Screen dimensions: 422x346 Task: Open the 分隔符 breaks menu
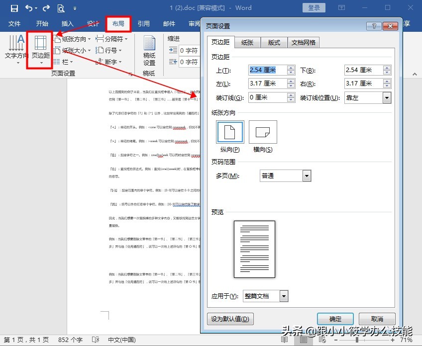[111, 39]
